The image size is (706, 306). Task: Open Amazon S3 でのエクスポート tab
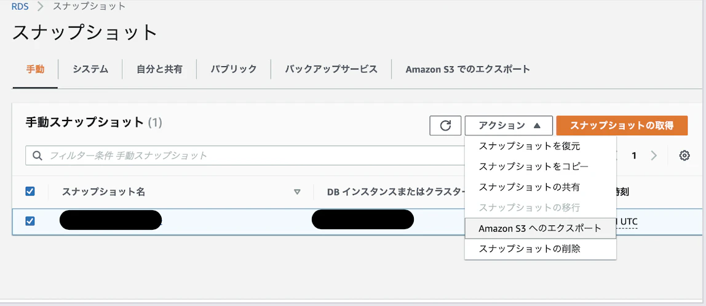click(467, 69)
